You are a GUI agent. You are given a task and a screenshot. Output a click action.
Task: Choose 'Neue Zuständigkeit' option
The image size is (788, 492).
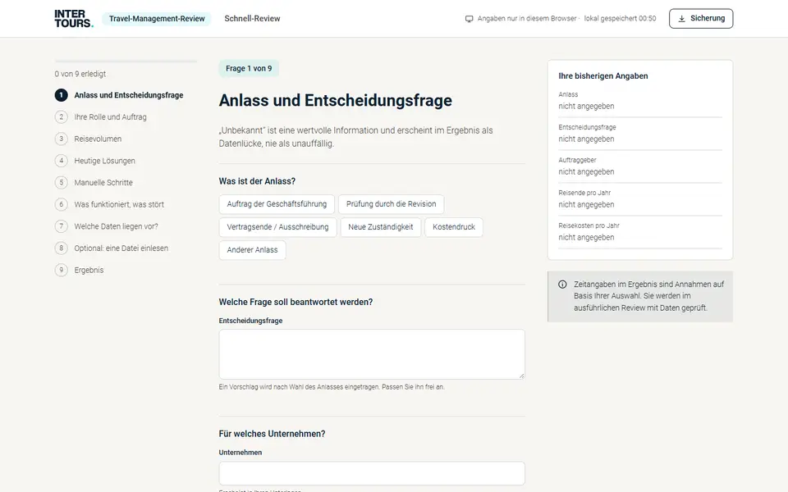pos(380,227)
